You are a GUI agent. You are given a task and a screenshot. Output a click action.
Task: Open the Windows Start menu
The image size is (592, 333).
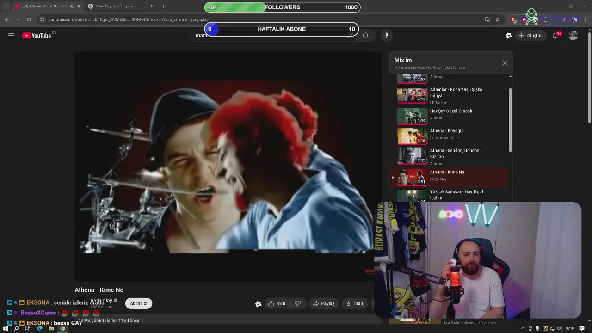[x=6, y=328]
